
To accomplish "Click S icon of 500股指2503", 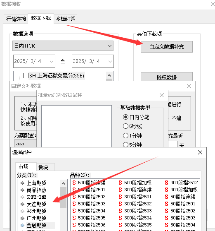I will tap(74, 204).
